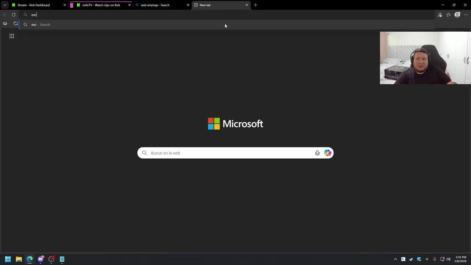The image size is (471, 265).
Task: Click the NVIDIA tray icon
Action: click(427, 259)
